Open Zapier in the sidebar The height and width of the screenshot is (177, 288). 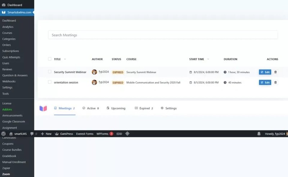[6, 168]
